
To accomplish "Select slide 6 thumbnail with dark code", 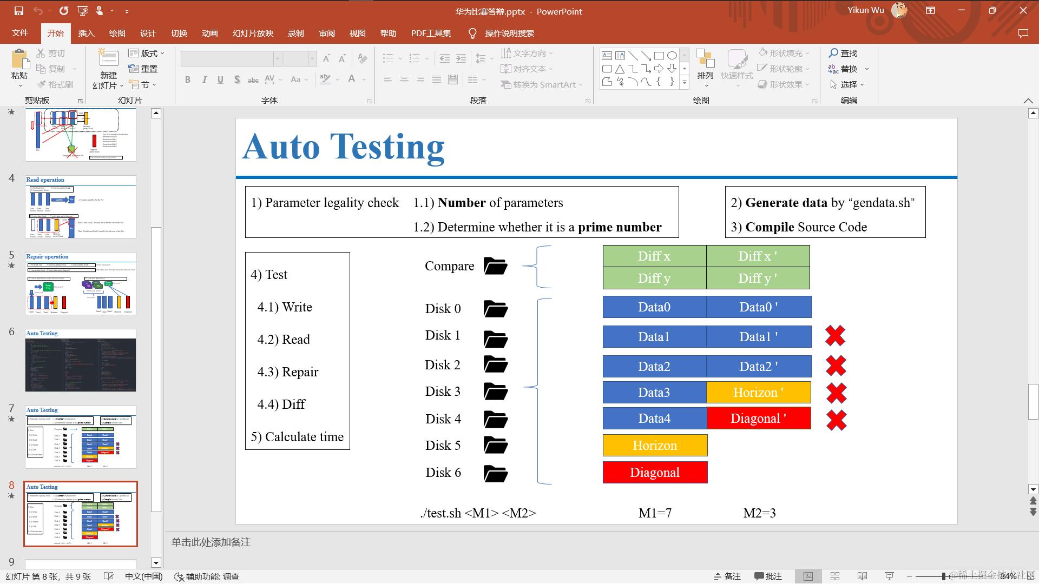I will [x=81, y=361].
